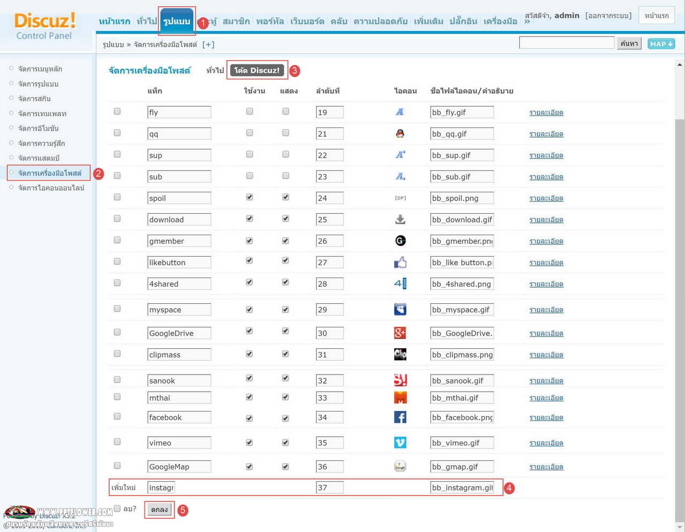Open 'รายละเอียด' link for spoil

(x=546, y=198)
